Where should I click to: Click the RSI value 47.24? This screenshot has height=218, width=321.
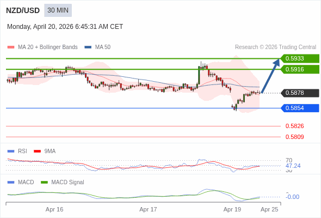pyautogui.click(x=293, y=166)
